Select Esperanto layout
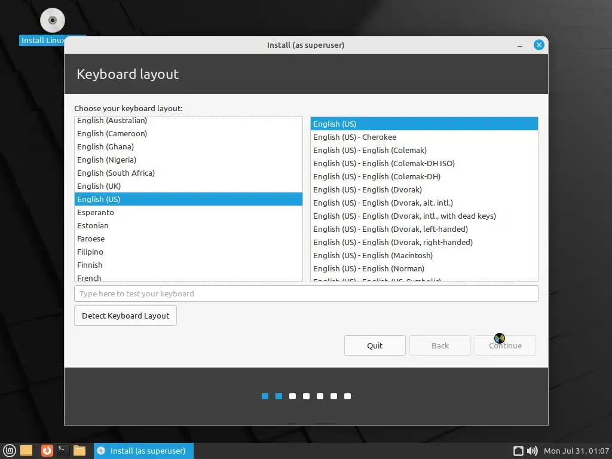612x459 pixels. pos(188,212)
